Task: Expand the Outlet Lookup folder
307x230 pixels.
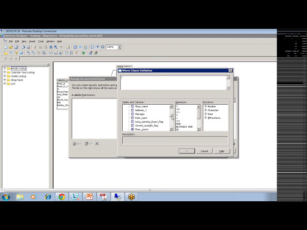Action: (x=4, y=76)
